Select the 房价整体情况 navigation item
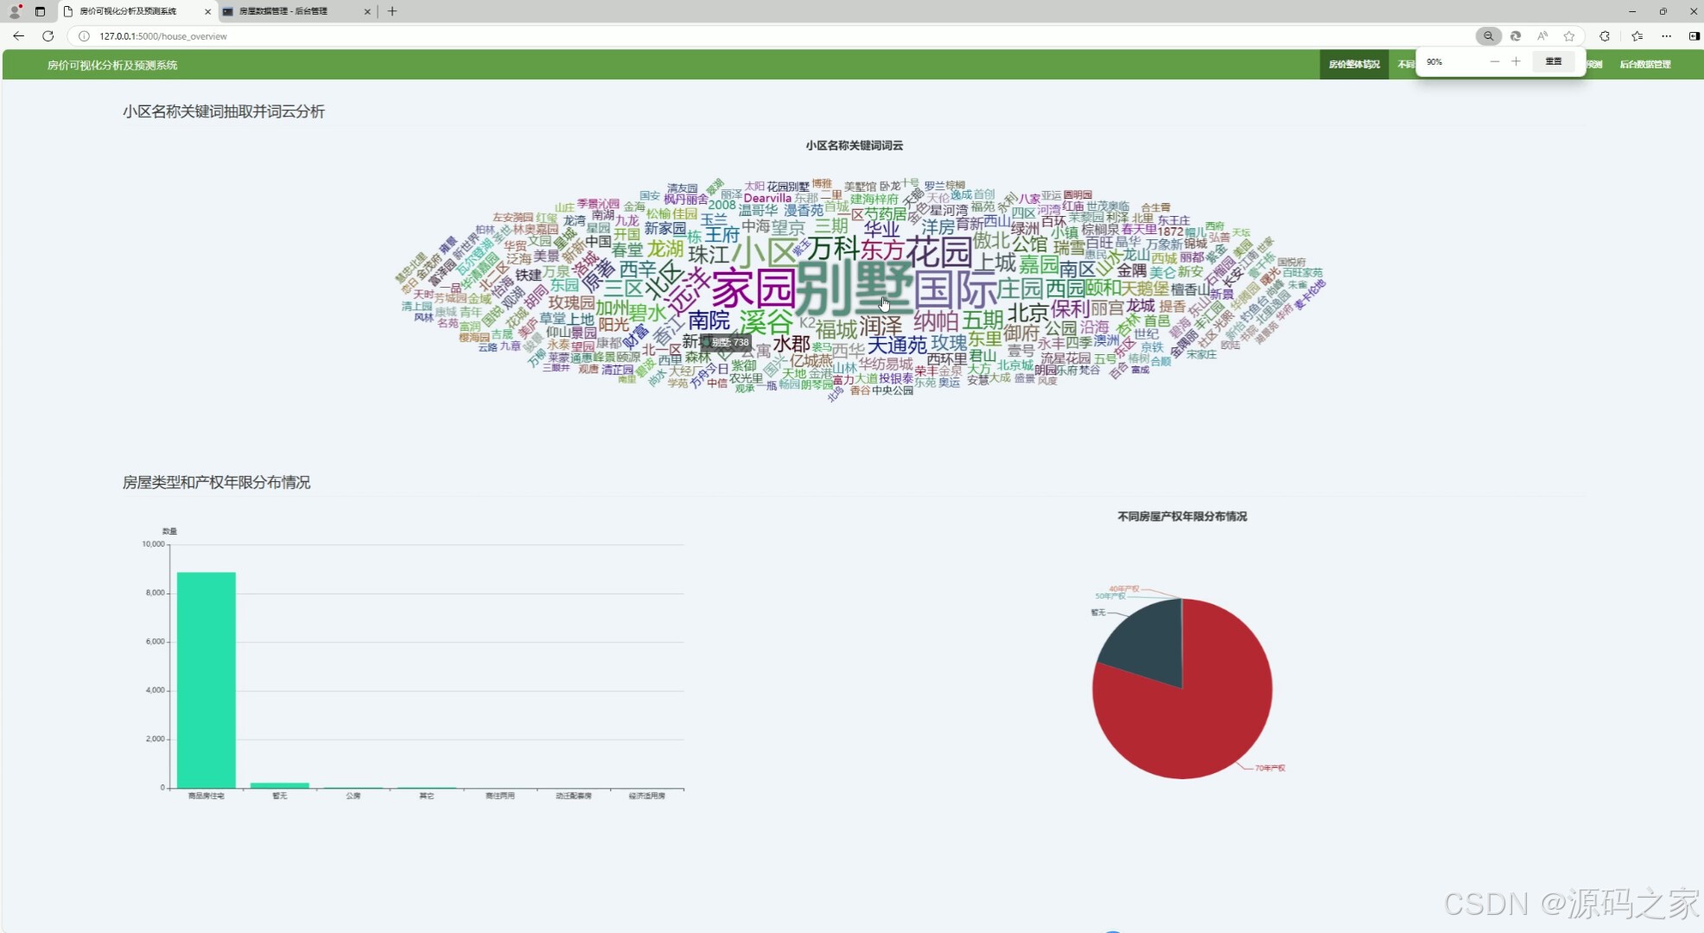 tap(1353, 65)
